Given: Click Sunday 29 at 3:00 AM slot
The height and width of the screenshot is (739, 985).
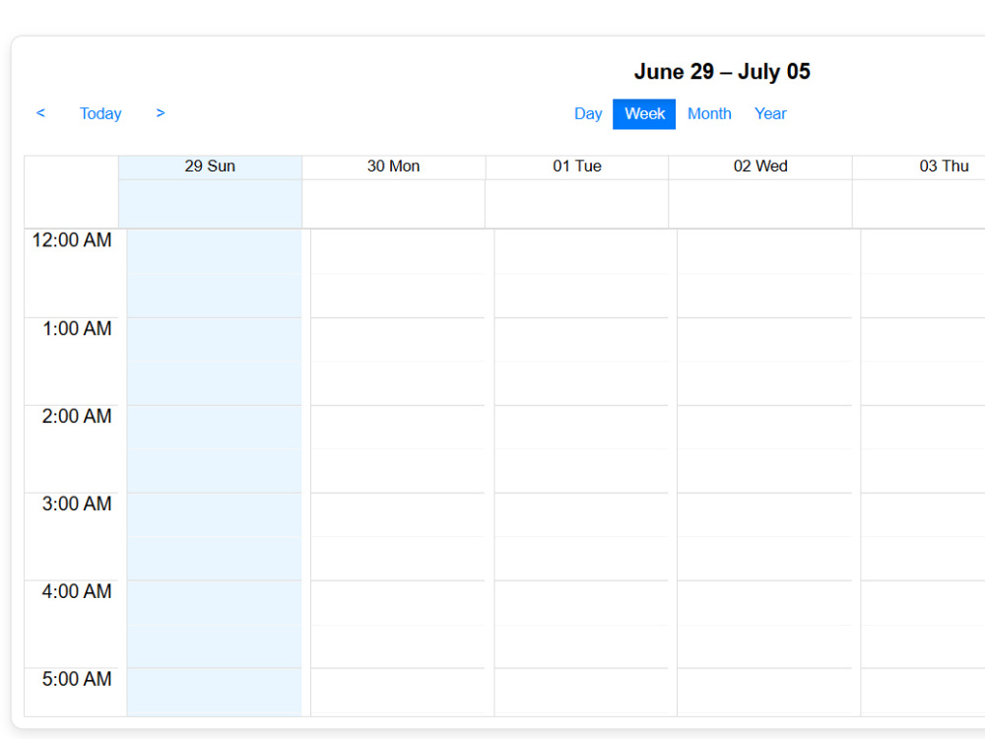Looking at the screenshot, I should click(214, 514).
